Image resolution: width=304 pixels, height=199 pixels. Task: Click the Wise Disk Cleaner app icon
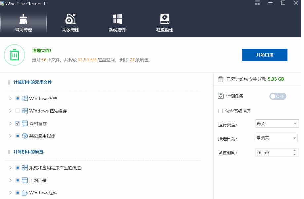pos(2,4)
